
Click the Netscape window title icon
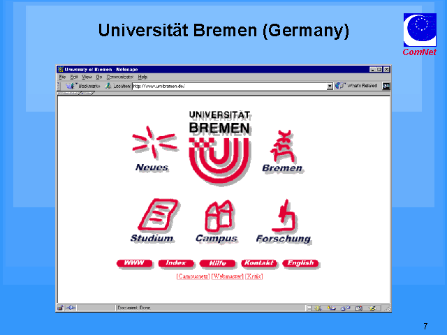pyautogui.click(x=61, y=69)
